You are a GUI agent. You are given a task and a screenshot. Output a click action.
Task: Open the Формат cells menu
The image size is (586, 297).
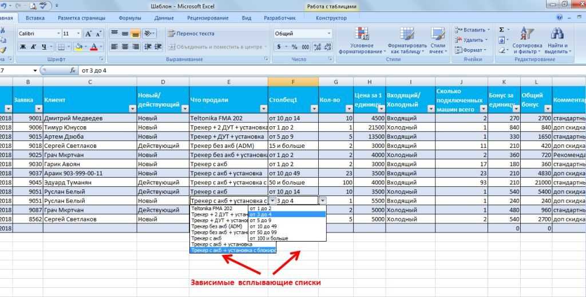469,50
